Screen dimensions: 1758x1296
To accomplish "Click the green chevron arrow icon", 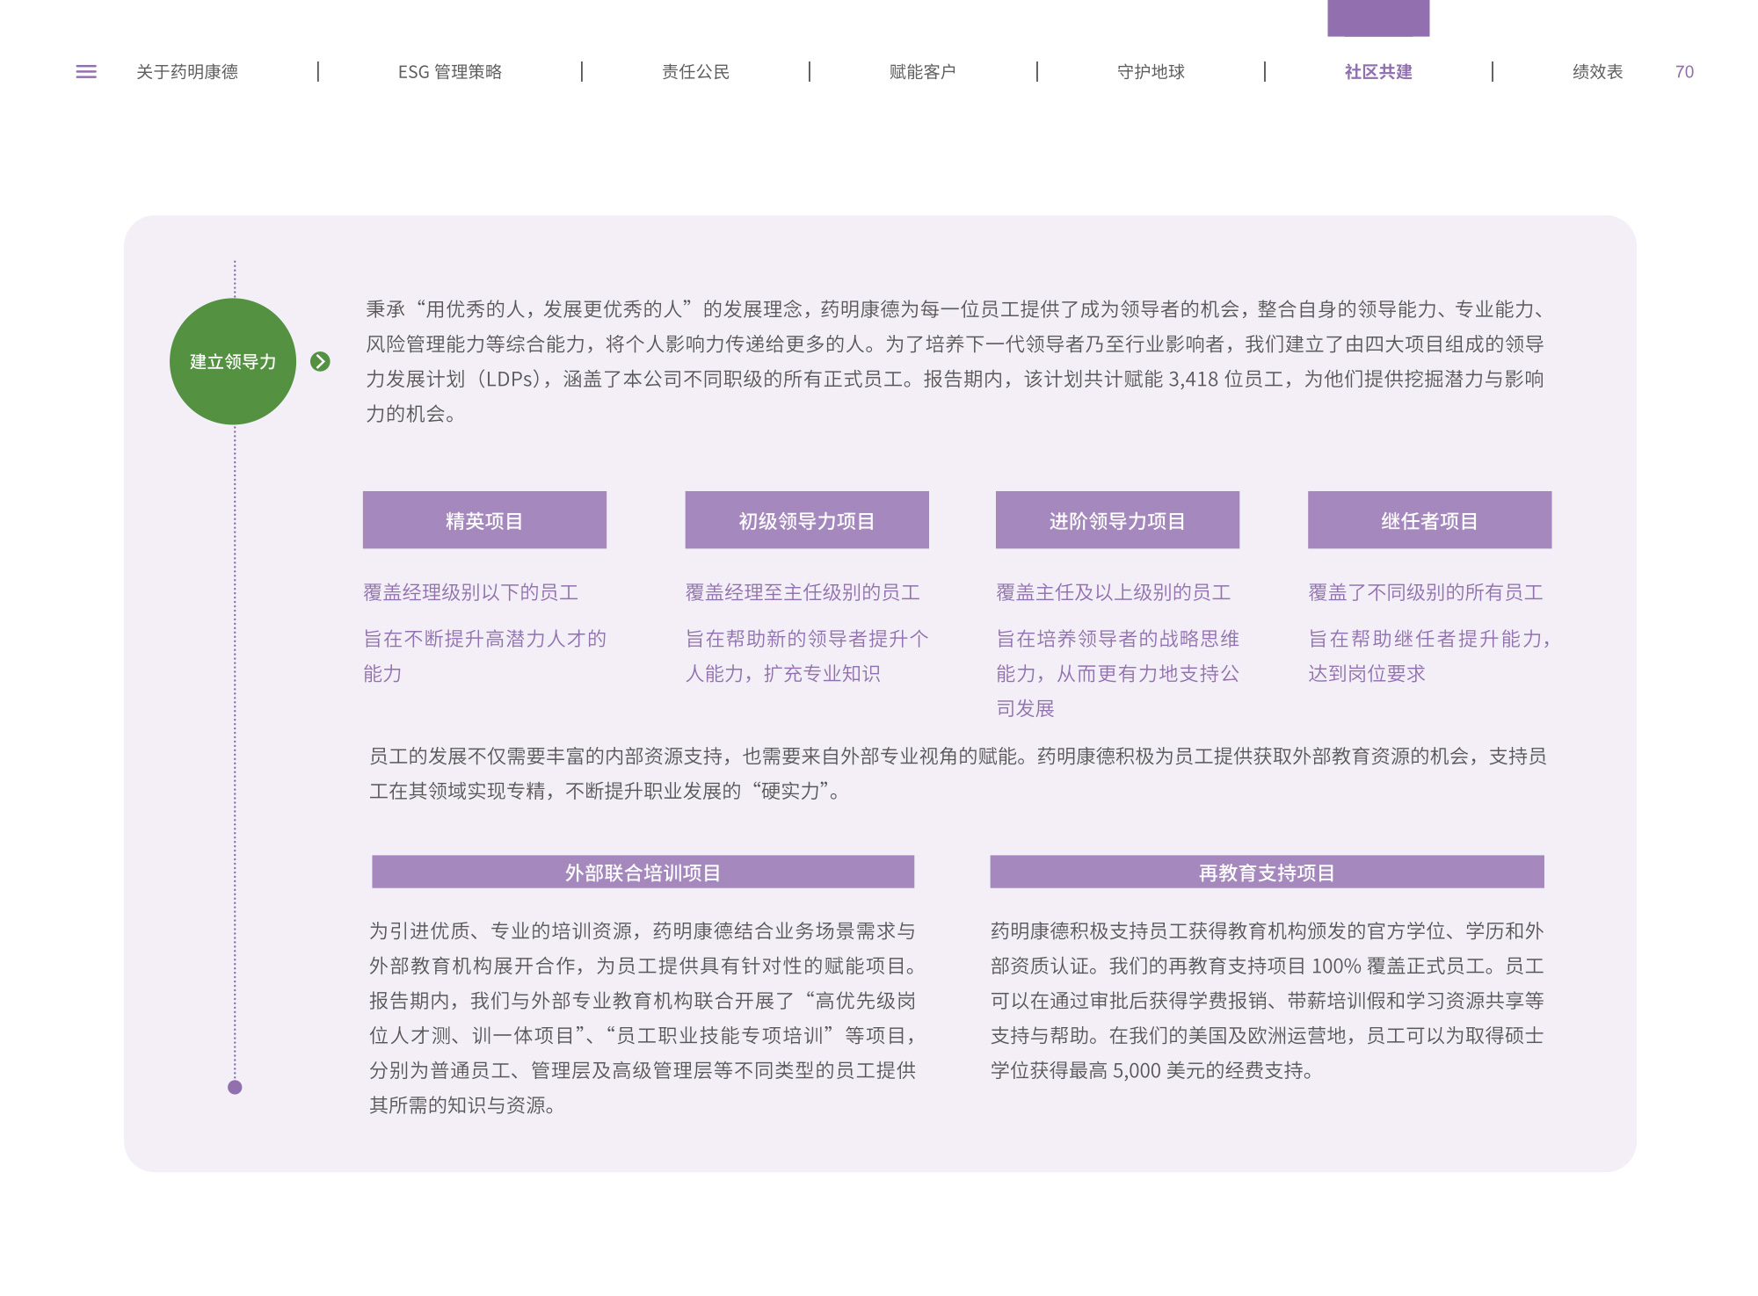I will point(320,361).
